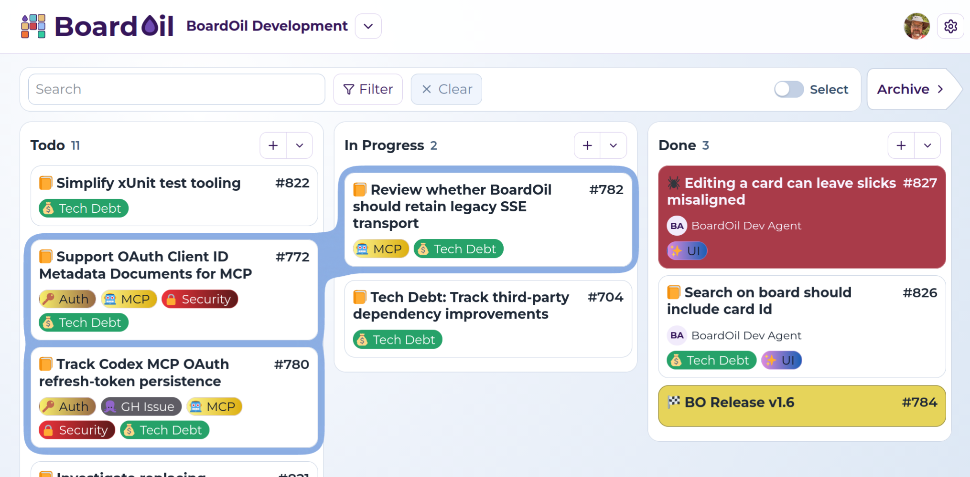Open BoardOil Development board dropdown
Image resolution: width=970 pixels, height=477 pixels.
point(368,26)
